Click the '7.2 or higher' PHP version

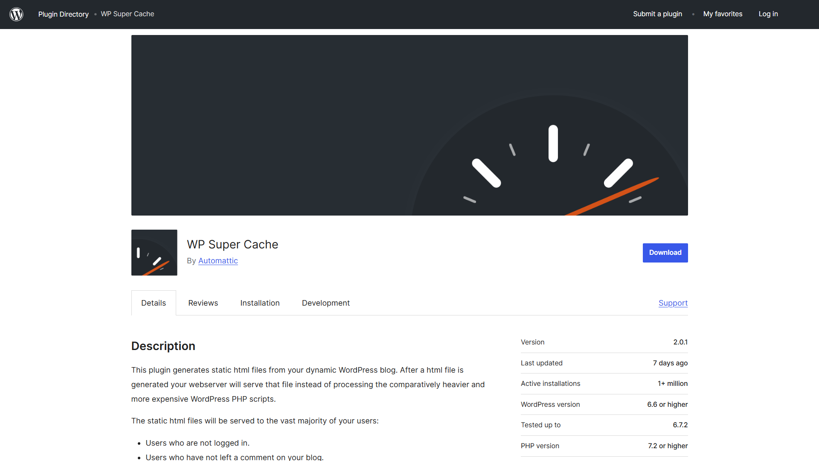pos(668,446)
